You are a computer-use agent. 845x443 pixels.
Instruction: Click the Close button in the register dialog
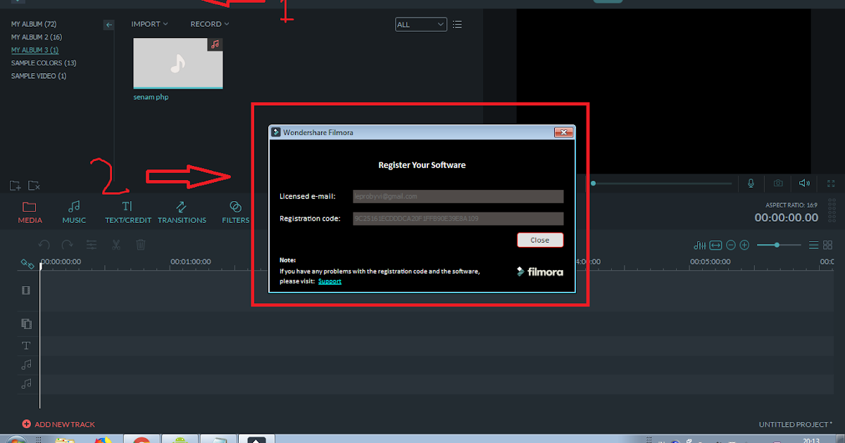click(x=540, y=240)
